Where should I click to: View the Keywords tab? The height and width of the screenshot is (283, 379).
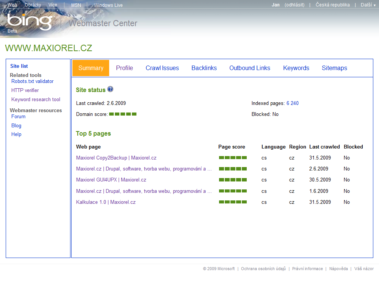point(296,68)
